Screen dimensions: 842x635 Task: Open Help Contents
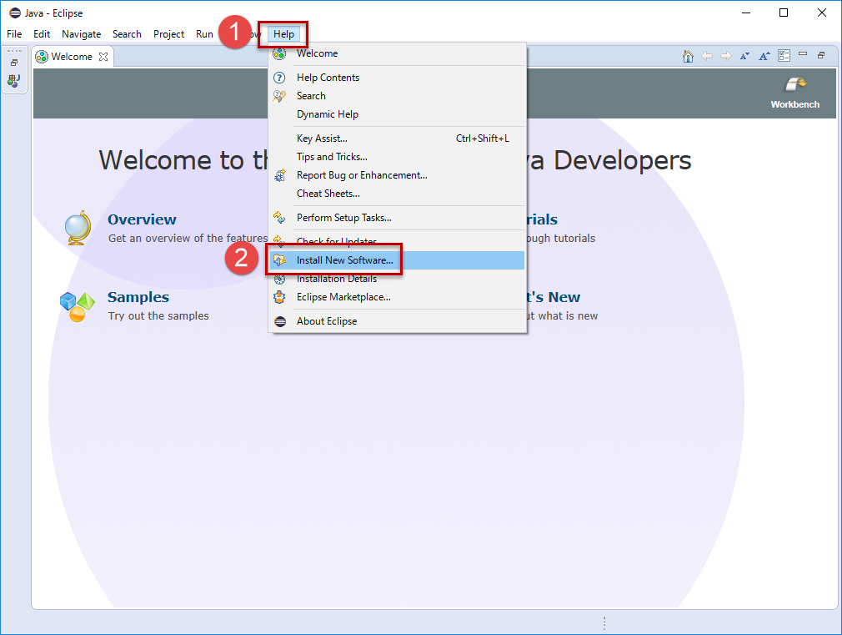tap(398, 78)
